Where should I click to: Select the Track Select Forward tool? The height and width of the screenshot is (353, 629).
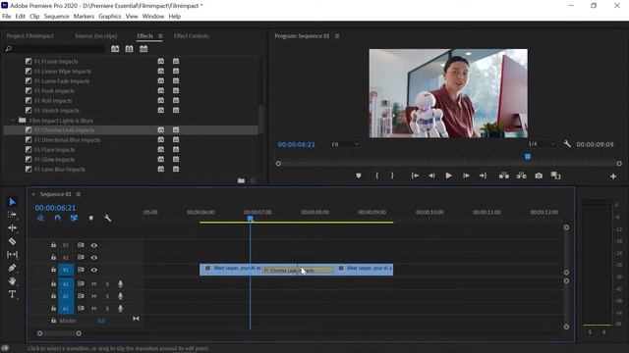[x=12, y=215]
